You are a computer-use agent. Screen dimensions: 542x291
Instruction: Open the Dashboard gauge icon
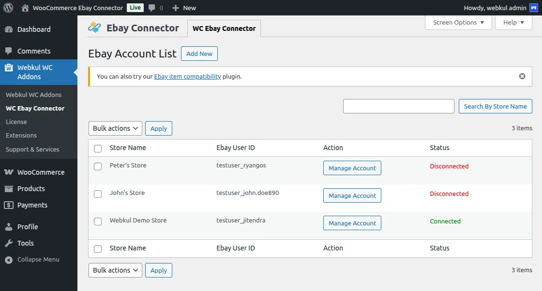click(9, 29)
